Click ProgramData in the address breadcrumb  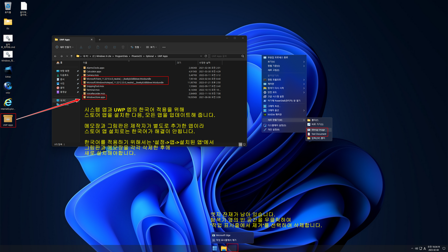point(121,56)
